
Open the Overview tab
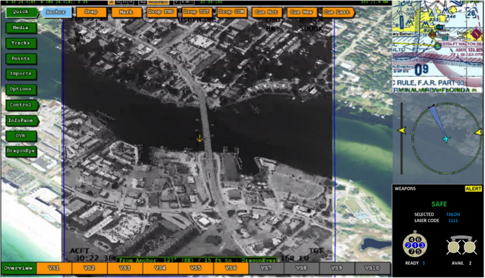(x=18, y=268)
